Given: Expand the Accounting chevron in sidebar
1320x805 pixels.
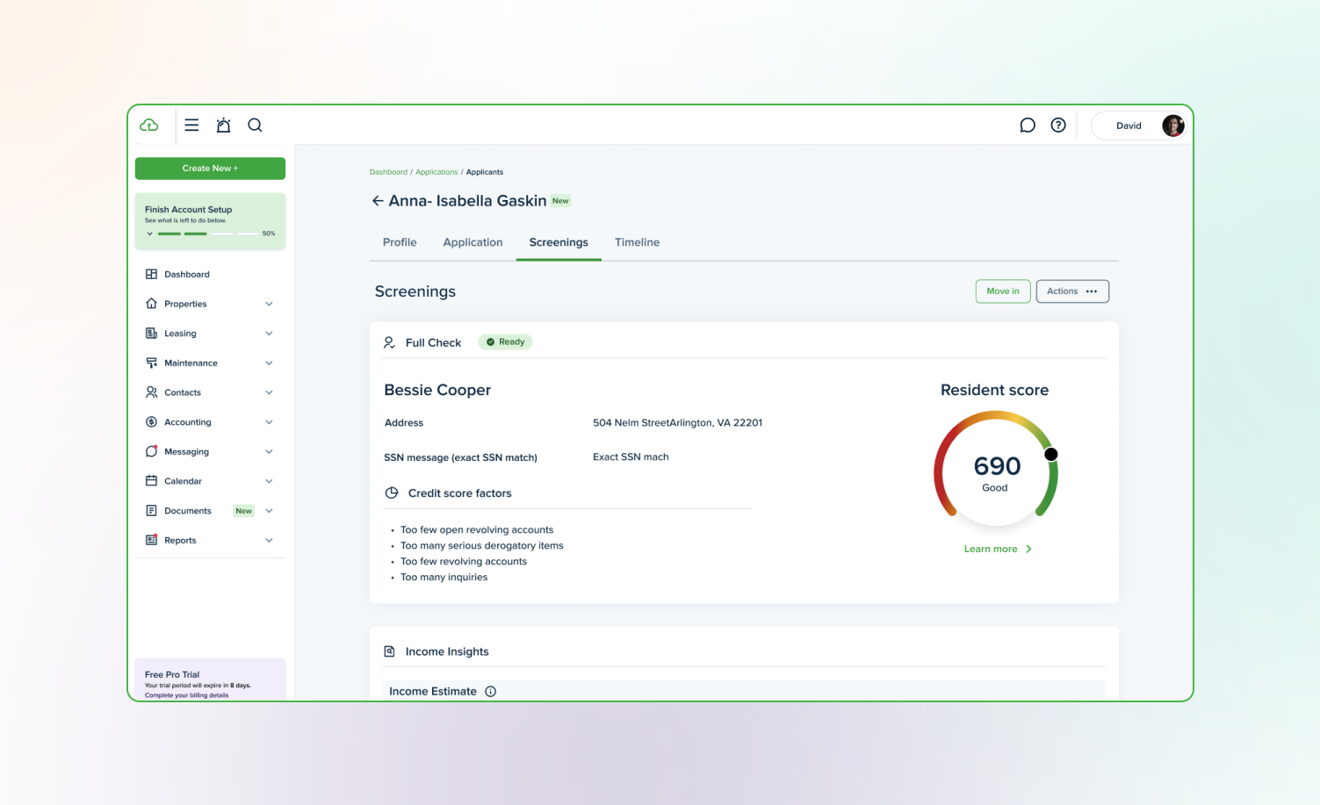Looking at the screenshot, I should click(x=269, y=422).
